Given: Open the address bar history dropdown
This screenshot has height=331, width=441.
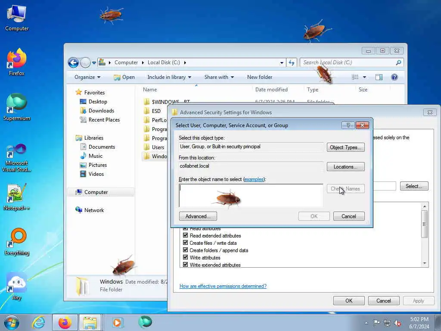Looking at the screenshot, I should pos(282,63).
